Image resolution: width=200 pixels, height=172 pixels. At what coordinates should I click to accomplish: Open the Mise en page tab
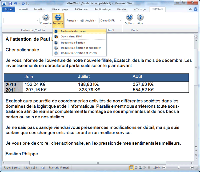(60, 9)
